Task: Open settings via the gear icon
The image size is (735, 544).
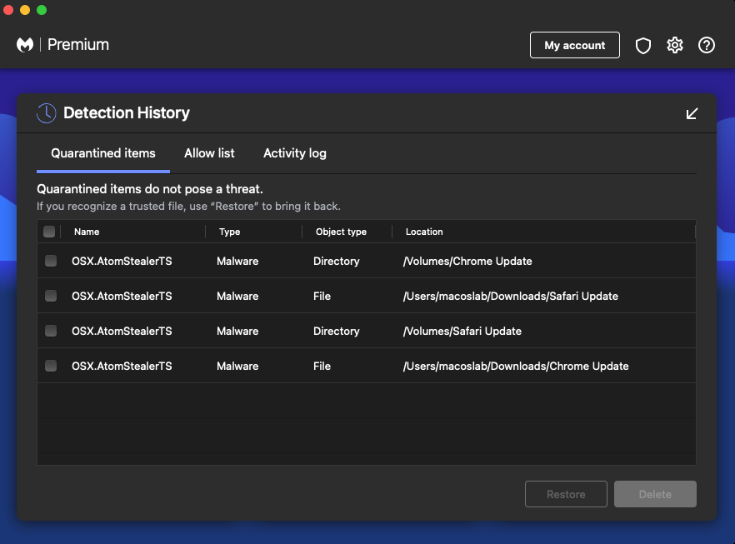Action: tap(675, 46)
